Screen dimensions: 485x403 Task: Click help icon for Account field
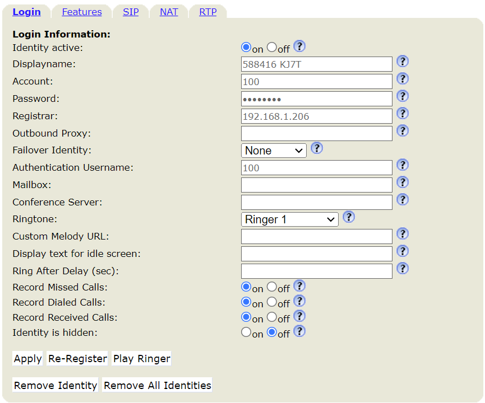(x=403, y=78)
